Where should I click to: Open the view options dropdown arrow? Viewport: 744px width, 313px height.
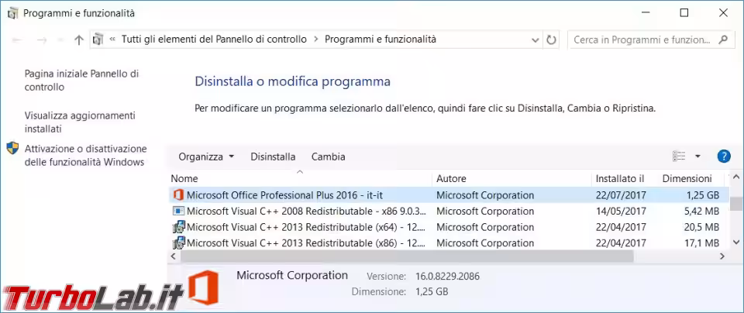(x=697, y=156)
